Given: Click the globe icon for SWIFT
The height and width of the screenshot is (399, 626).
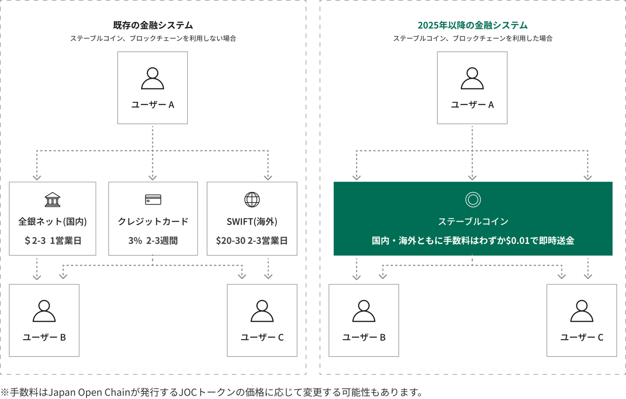Looking at the screenshot, I should 252,199.
